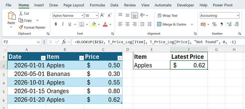Viewport: 245px width, 109px height.
Task: Apply accounting number format icon
Action: [203, 25]
